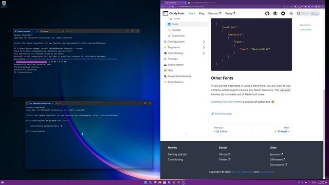
Task: Open Twitter link in footer Social
Action: pyautogui.click(x=225, y=159)
